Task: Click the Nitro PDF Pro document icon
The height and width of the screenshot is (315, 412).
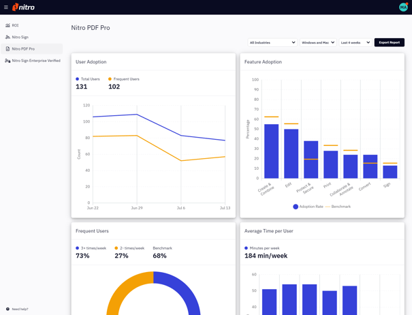Action: tap(7, 49)
